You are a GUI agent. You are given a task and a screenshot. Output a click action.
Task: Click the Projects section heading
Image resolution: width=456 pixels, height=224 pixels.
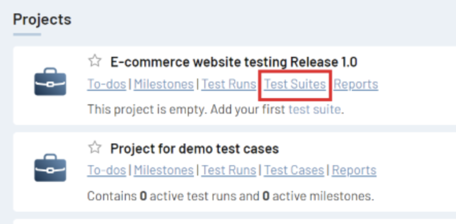(x=42, y=20)
